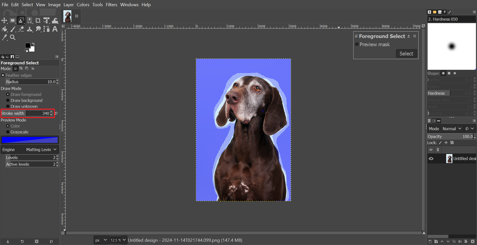Select the Eraser tool

21,29
